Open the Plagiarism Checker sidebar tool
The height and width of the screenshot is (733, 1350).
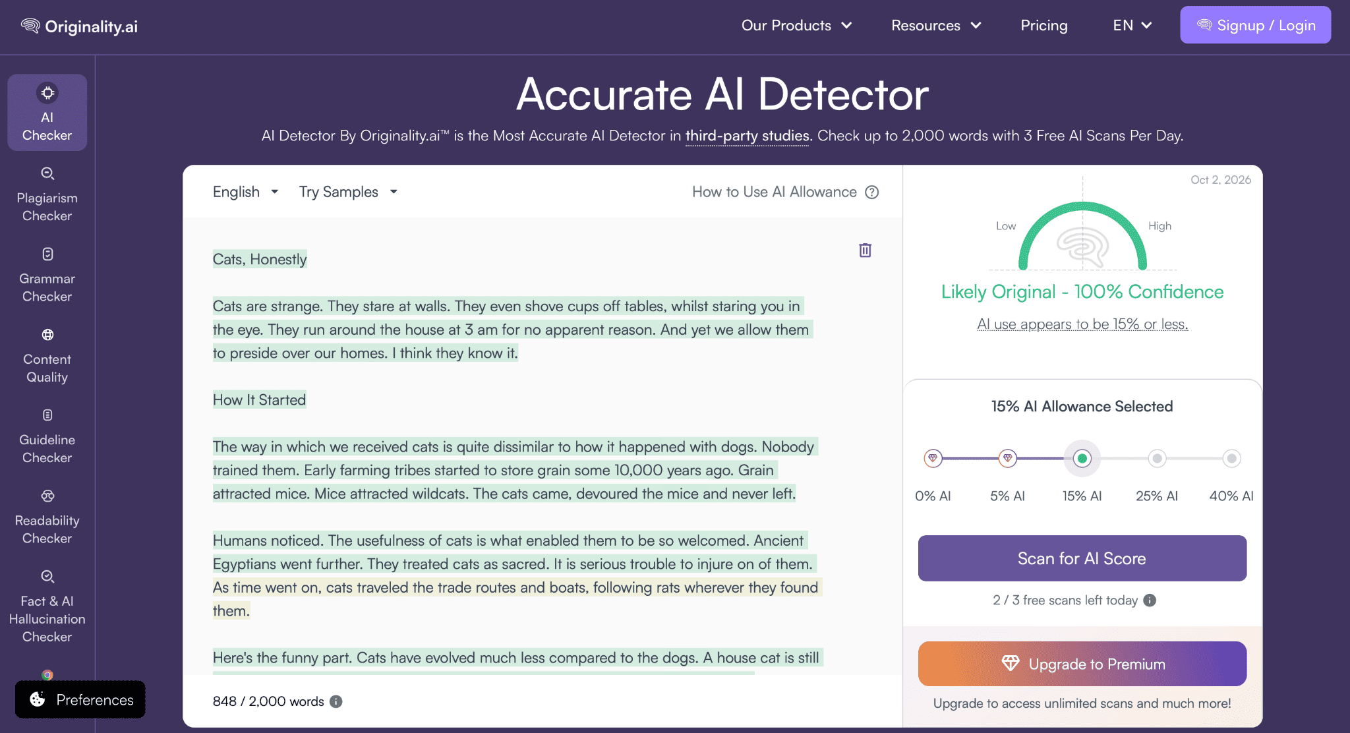pos(47,194)
